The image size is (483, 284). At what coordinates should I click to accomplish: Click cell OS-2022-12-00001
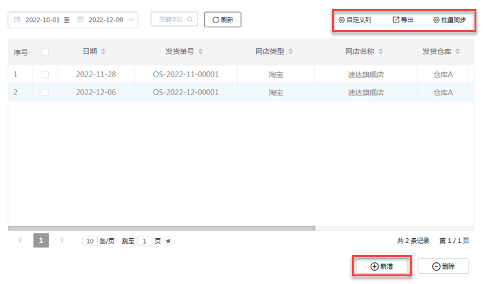click(x=186, y=92)
